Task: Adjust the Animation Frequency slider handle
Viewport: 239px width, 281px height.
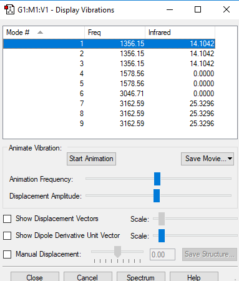Action: point(157,179)
